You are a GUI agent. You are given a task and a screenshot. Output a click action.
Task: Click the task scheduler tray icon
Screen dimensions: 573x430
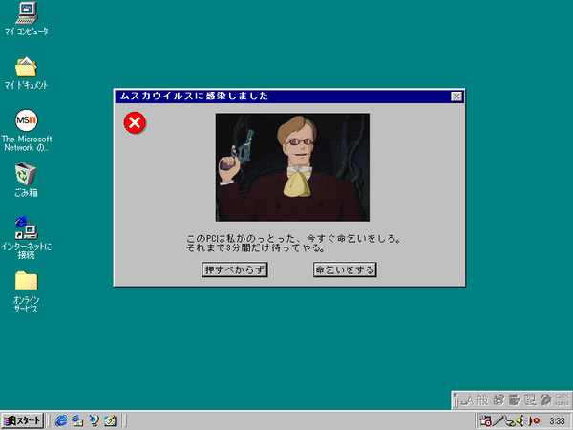(x=485, y=420)
